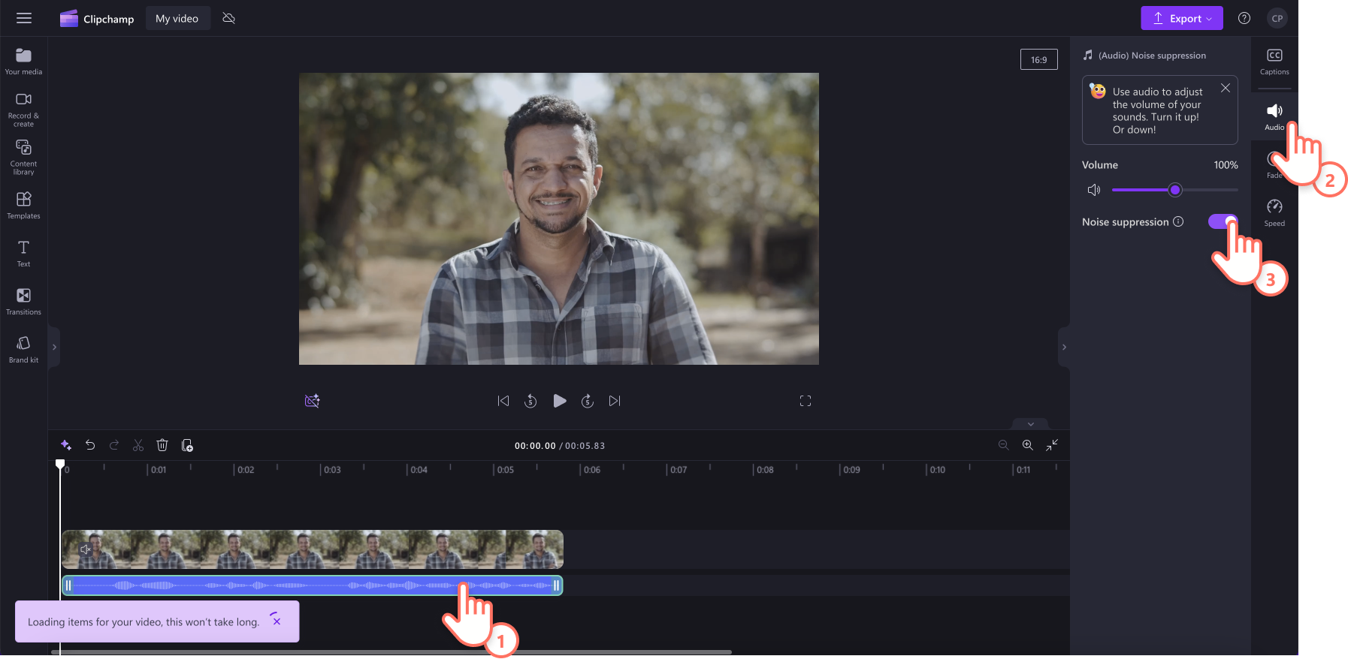Rename the My video title field
Viewport: 1348px width, 659px height.
point(177,19)
